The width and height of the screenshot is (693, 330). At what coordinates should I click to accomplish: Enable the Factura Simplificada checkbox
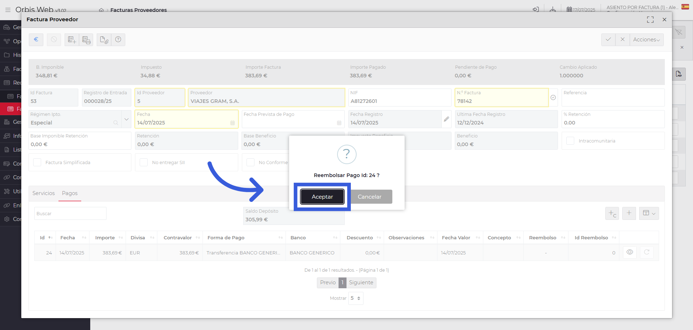37,163
